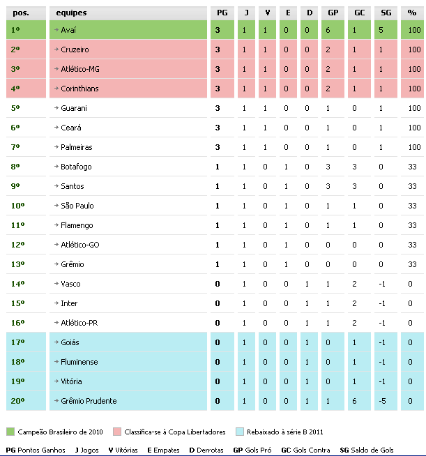
Task: Click the arrow icon beside Avaí
Action: (56, 30)
